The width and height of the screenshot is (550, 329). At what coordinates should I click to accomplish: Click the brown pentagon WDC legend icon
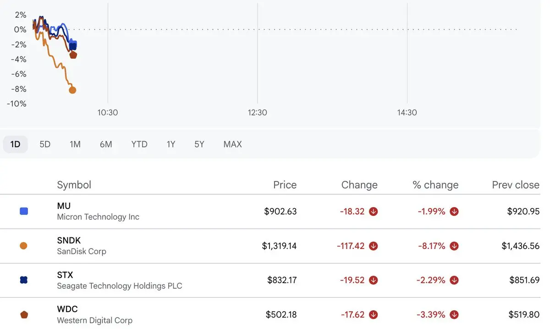[24, 315]
